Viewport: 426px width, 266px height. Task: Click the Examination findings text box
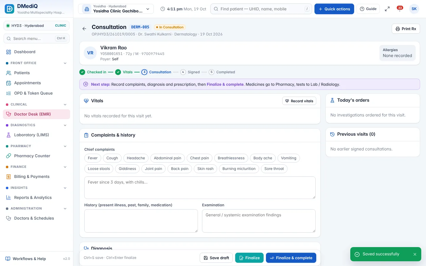click(259, 221)
